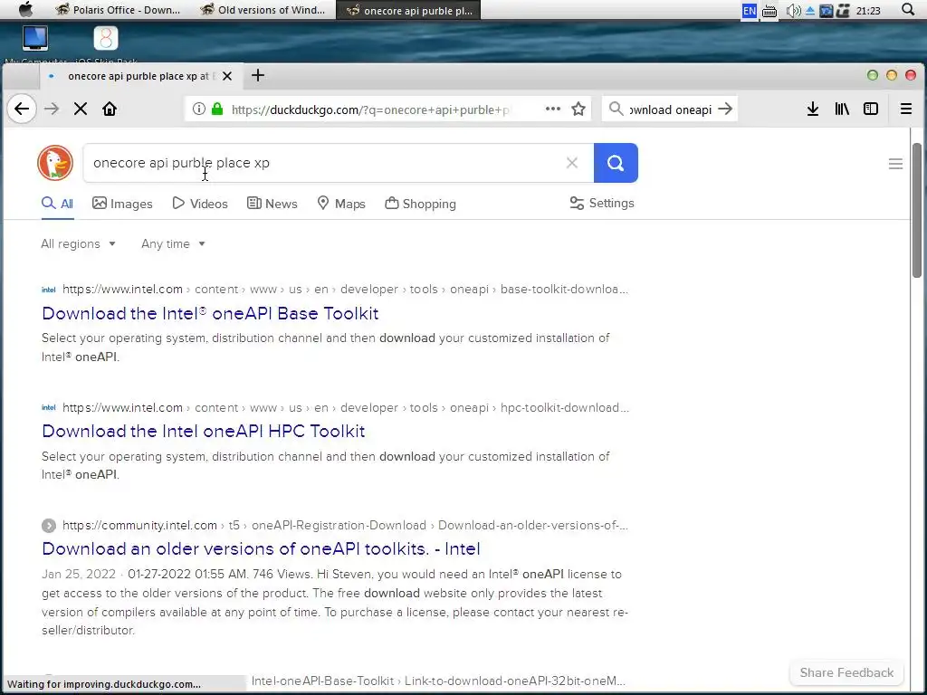Go back to previous page
This screenshot has height=695, width=927.
(22, 109)
